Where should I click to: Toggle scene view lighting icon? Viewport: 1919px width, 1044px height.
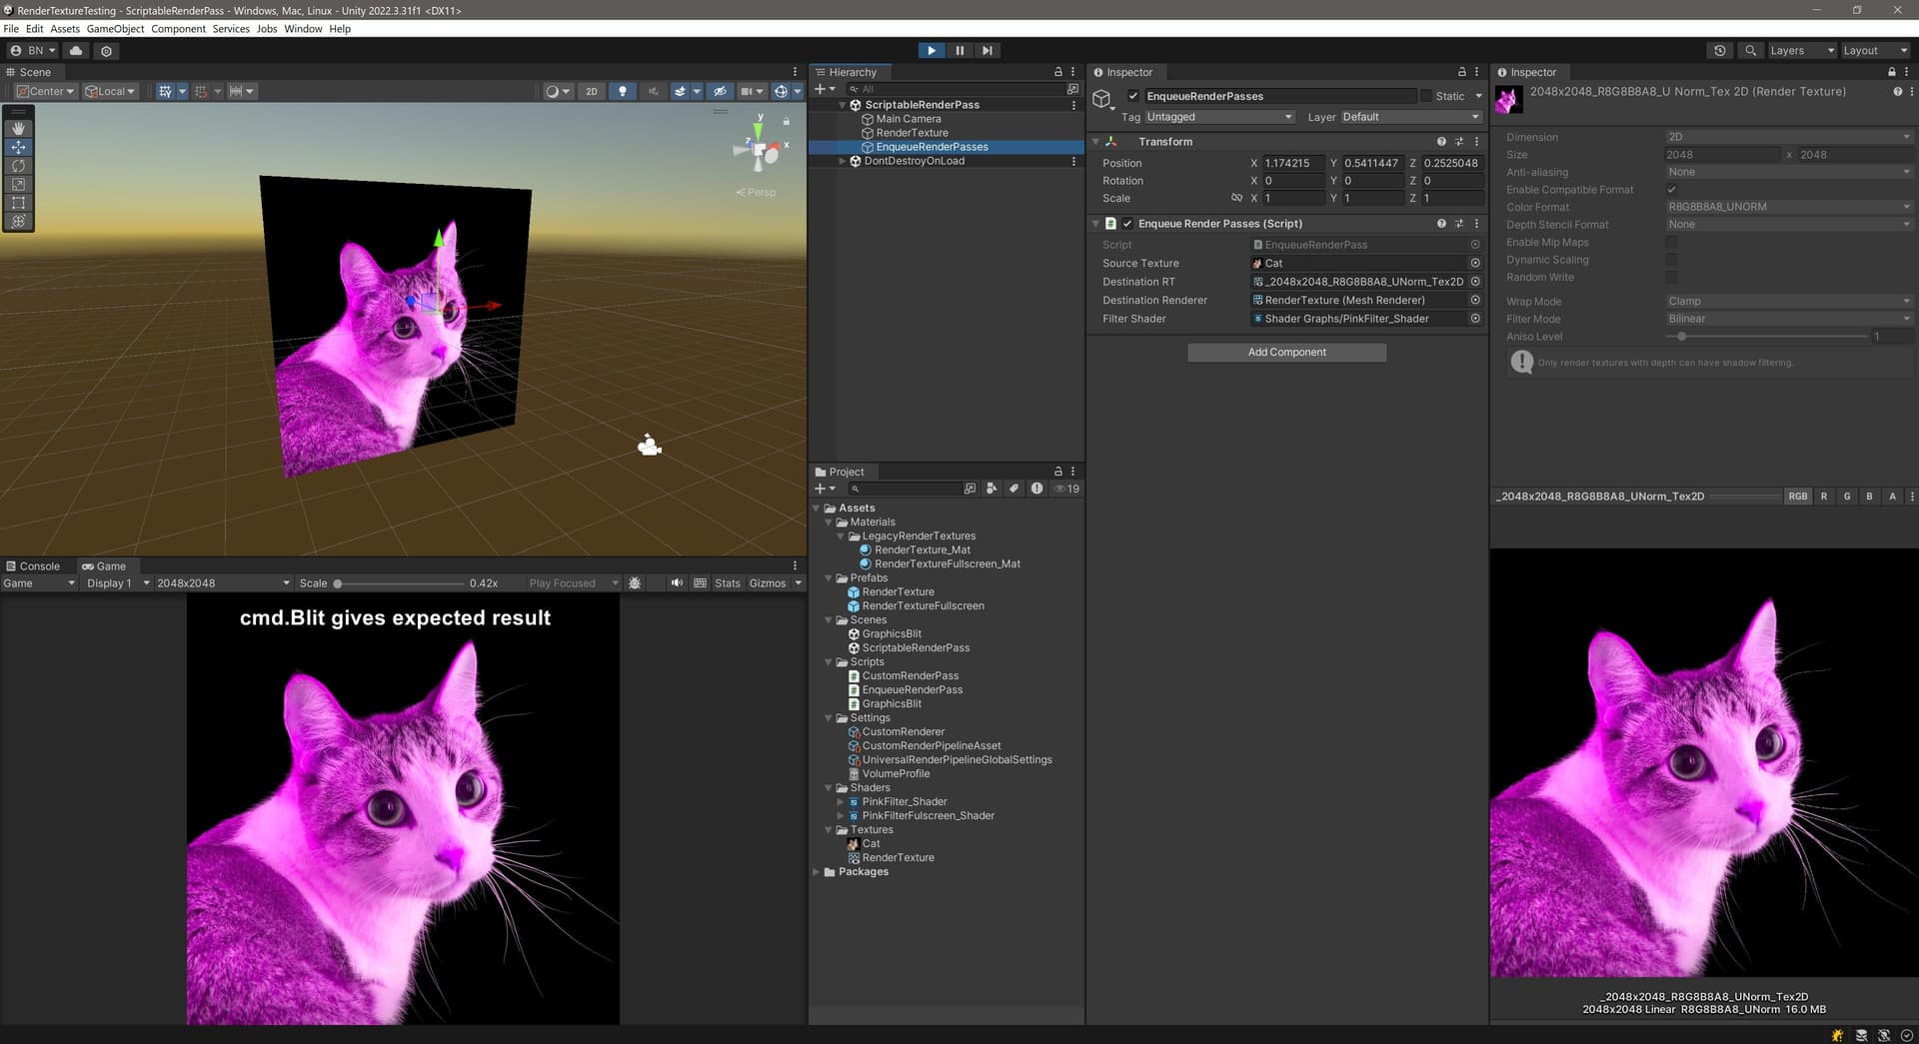point(622,91)
